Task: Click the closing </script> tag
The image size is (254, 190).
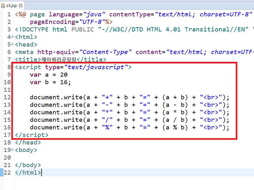Action: pyautogui.click(x=31, y=135)
